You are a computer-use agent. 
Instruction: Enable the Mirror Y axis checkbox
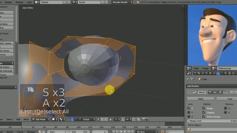(188, 112)
